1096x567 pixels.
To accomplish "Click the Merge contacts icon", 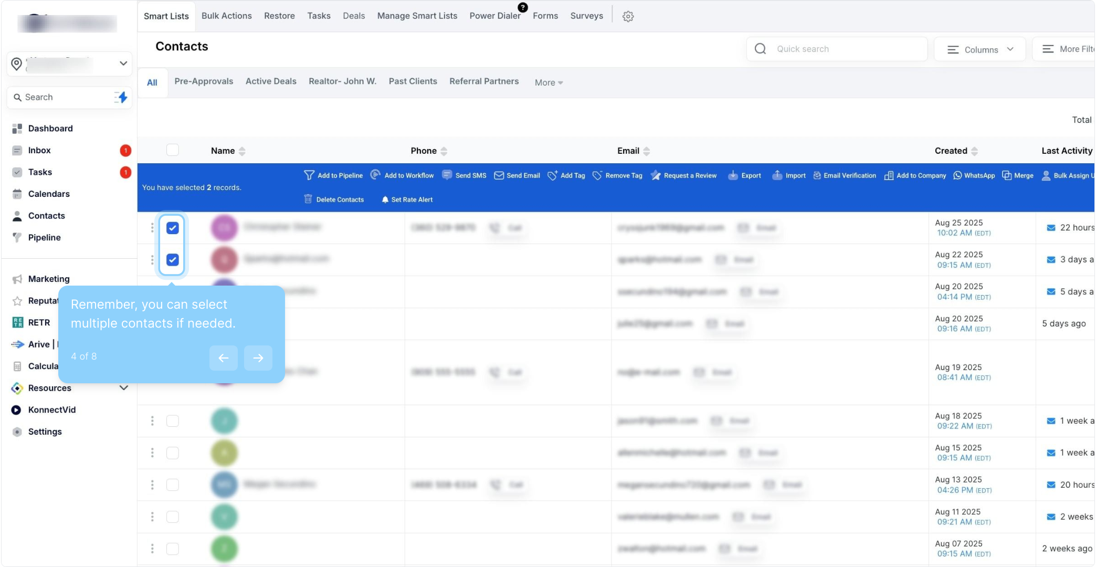I will coord(1006,175).
